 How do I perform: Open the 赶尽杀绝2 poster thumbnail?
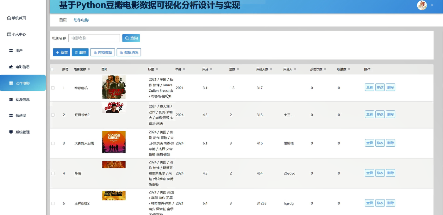[x=114, y=107]
